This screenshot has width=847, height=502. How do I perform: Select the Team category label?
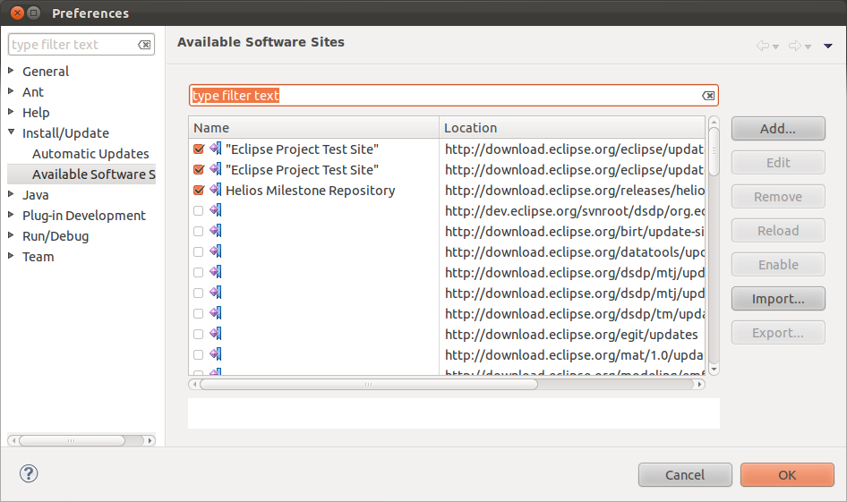coord(38,257)
